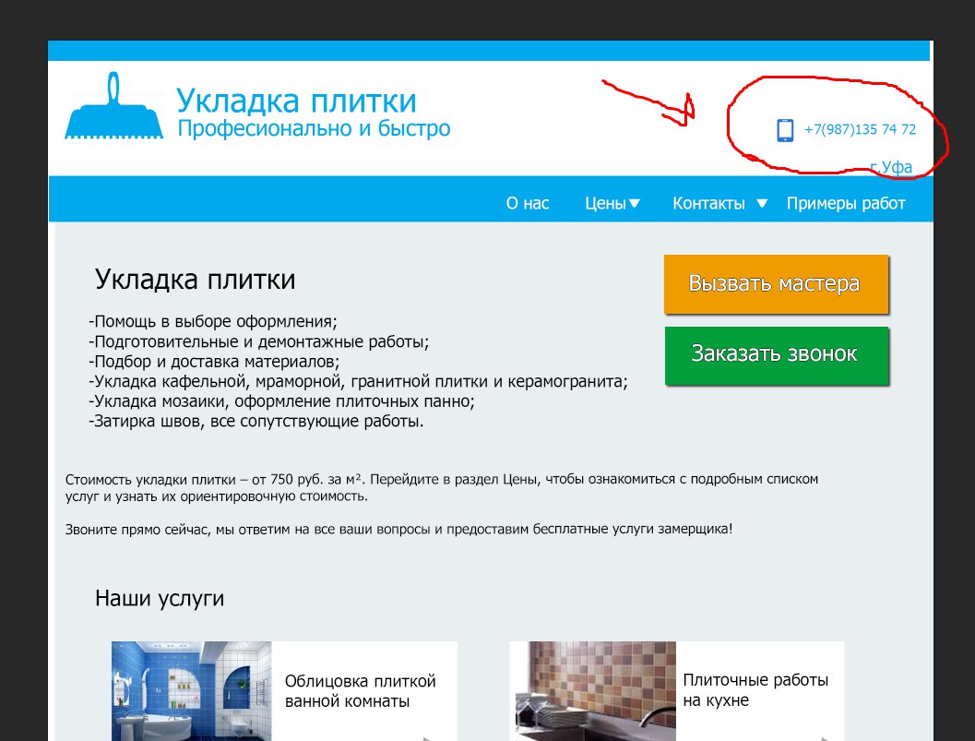Open the Контакты menu item
Viewport: 975px width, 741px height.
(x=708, y=203)
